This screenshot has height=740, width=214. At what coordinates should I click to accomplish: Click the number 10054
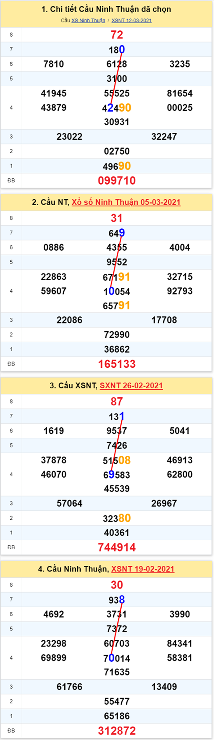(x=117, y=291)
